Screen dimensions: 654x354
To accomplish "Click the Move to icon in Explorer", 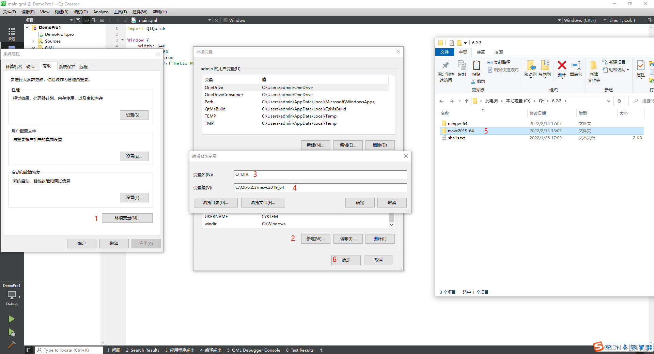I will click(530, 65).
